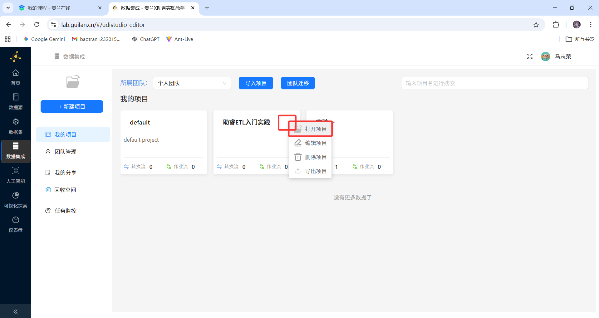This screenshot has width=599, height=318.
Task: Select the 数据集成 sidebar section
Action: click(16, 151)
